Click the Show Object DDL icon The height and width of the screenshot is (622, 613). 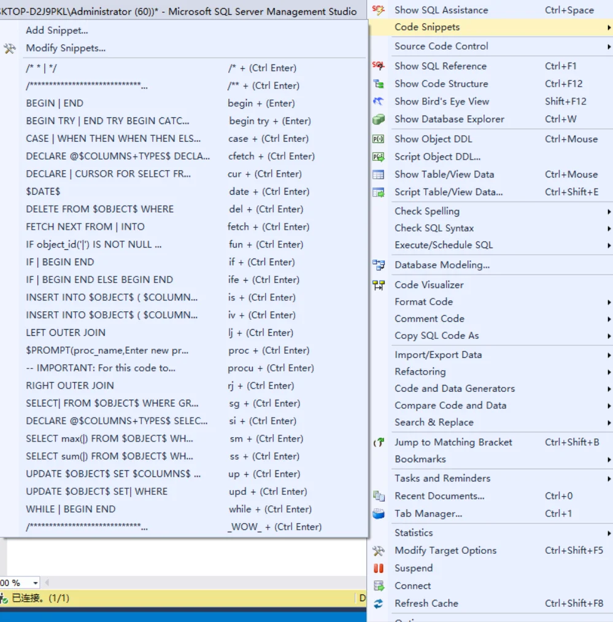pos(378,139)
